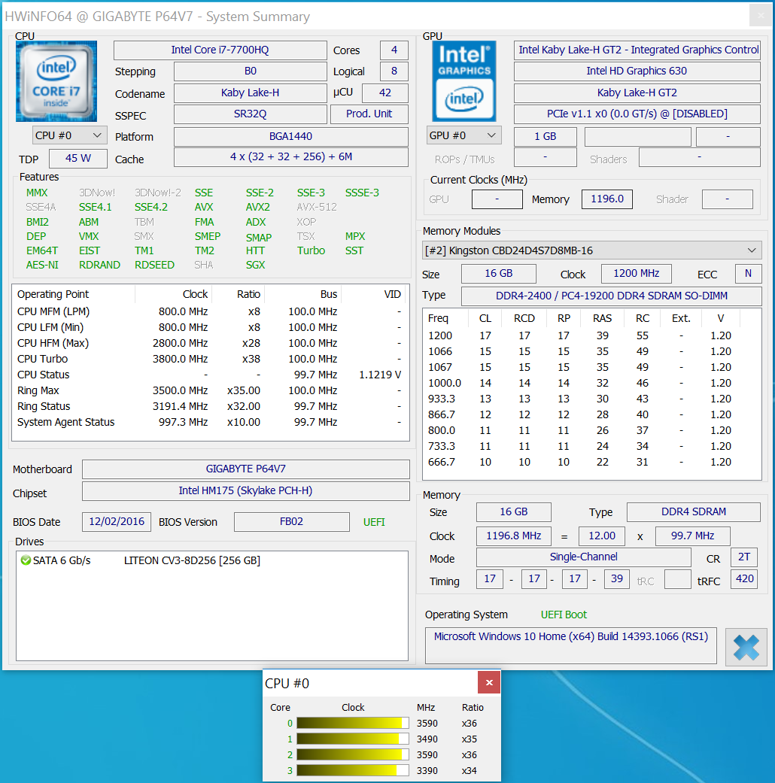Click the Freq column header in timings table
The height and width of the screenshot is (783, 775).
click(445, 318)
